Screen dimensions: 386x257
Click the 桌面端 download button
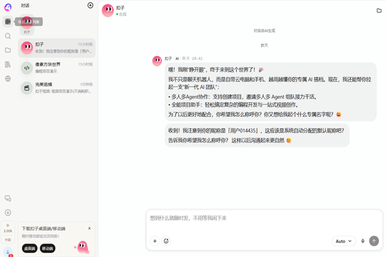[30, 249]
